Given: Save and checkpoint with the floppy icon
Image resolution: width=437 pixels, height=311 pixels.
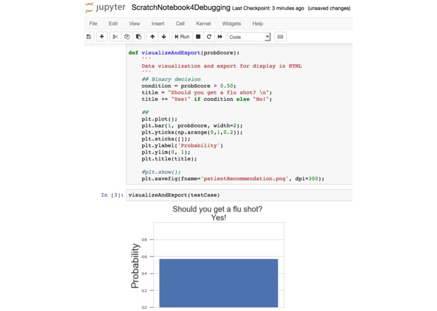Looking at the screenshot, I should [89, 37].
